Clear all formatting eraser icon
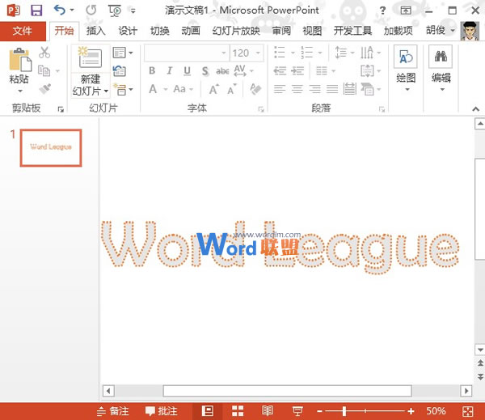This screenshot has width=485, height=420. tap(255, 89)
